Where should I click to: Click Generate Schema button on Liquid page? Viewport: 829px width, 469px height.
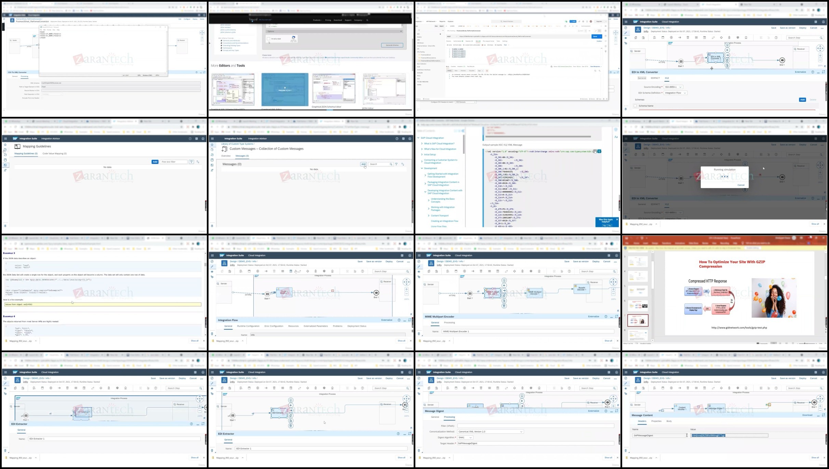pyautogui.click(x=392, y=45)
